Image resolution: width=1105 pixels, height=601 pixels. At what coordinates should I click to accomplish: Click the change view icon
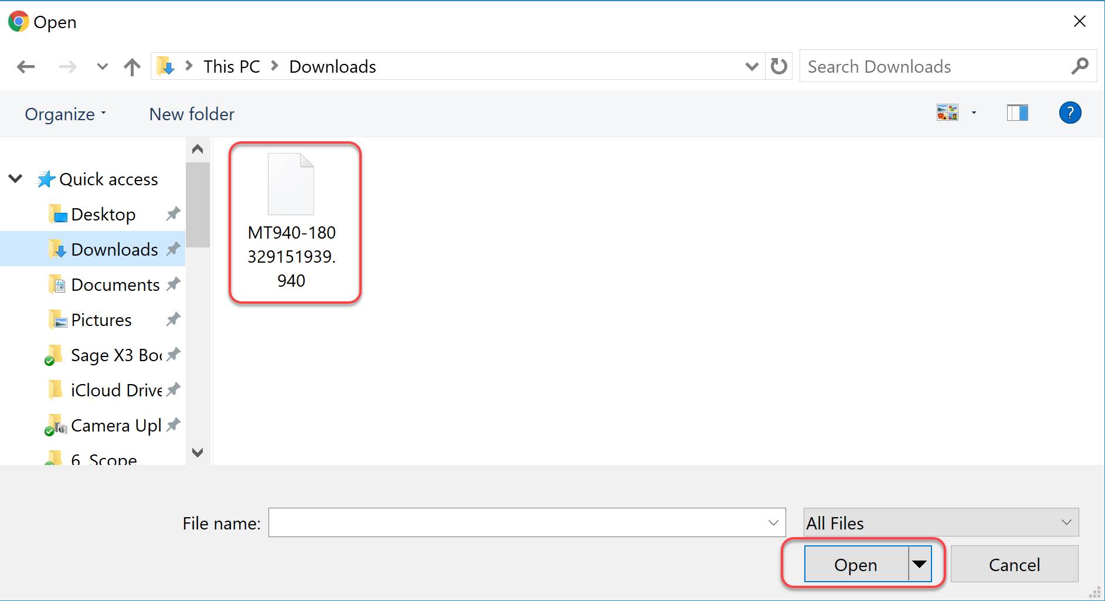tap(947, 113)
